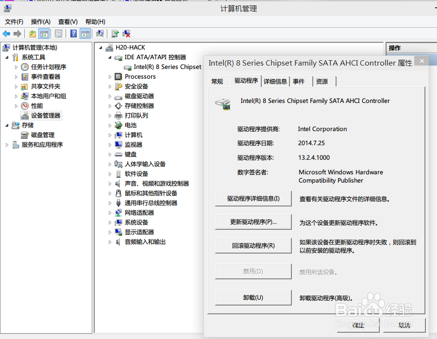Click the Update driver toolbar icon
Screen dimensions: 437x339
pos(114,33)
